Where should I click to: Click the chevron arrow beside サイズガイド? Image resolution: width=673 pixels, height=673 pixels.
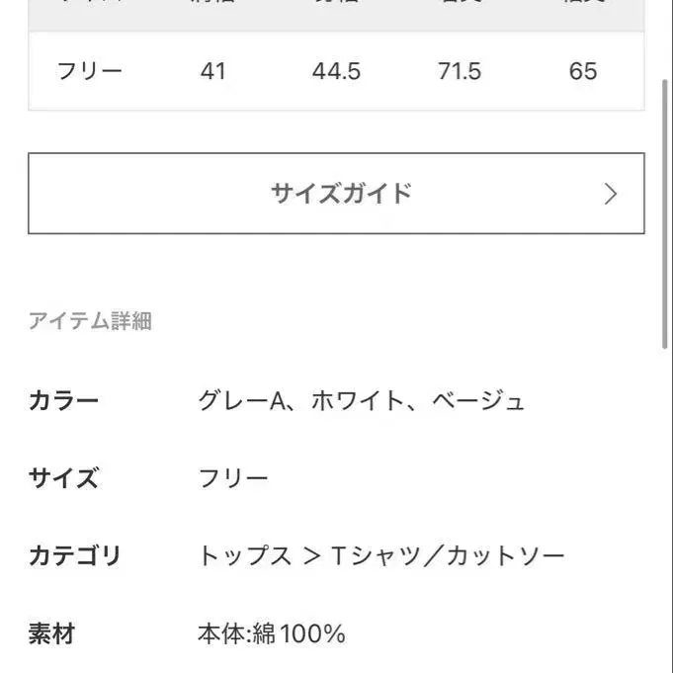611,194
